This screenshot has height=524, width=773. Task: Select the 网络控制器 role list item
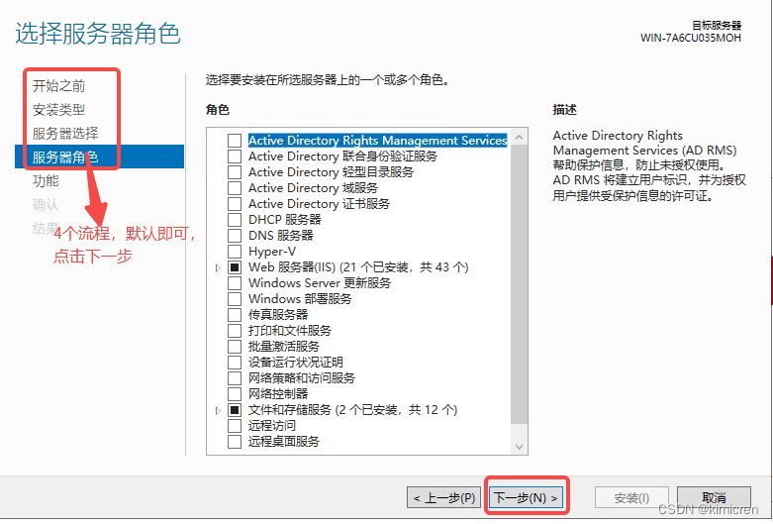pyautogui.click(x=278, y=394)
